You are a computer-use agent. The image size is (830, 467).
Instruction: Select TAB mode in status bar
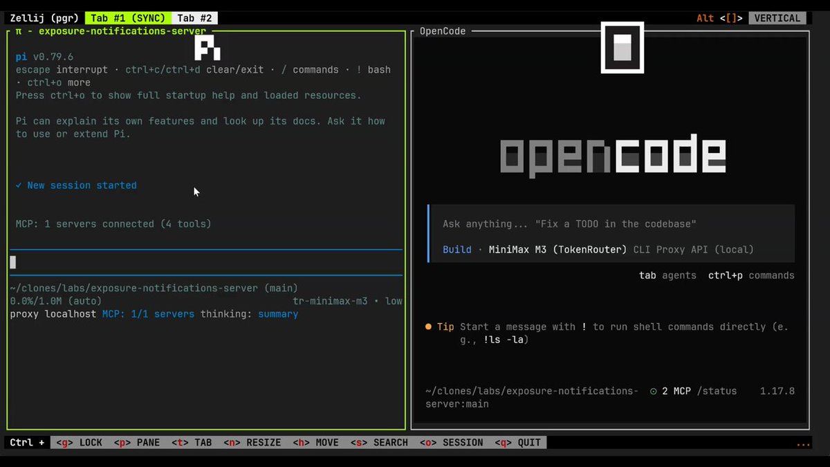(x=191, y=442)
